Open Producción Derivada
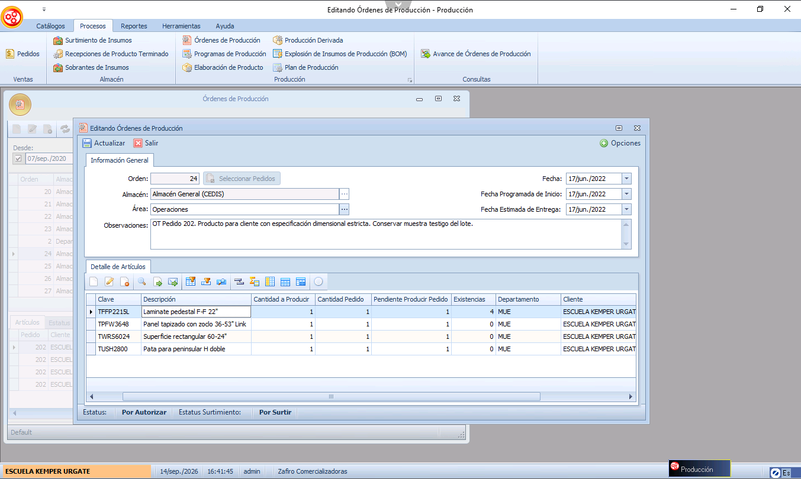801x479 pixels. coord(308,40)
